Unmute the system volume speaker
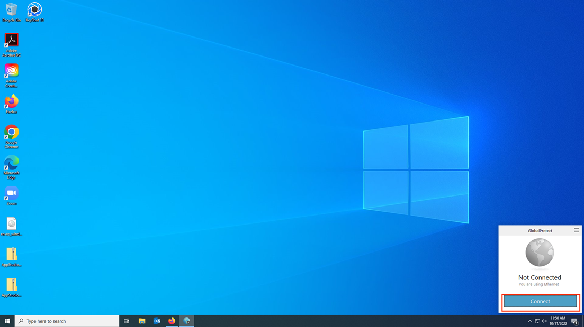This screenshot has height=327, width=584. (x=544, y=321)
